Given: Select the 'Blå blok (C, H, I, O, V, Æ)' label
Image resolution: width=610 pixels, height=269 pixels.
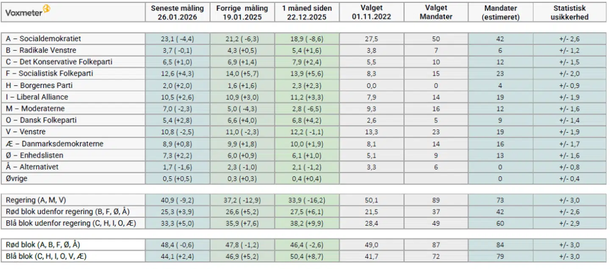Looking at the screenshot, I should (47, 256).
